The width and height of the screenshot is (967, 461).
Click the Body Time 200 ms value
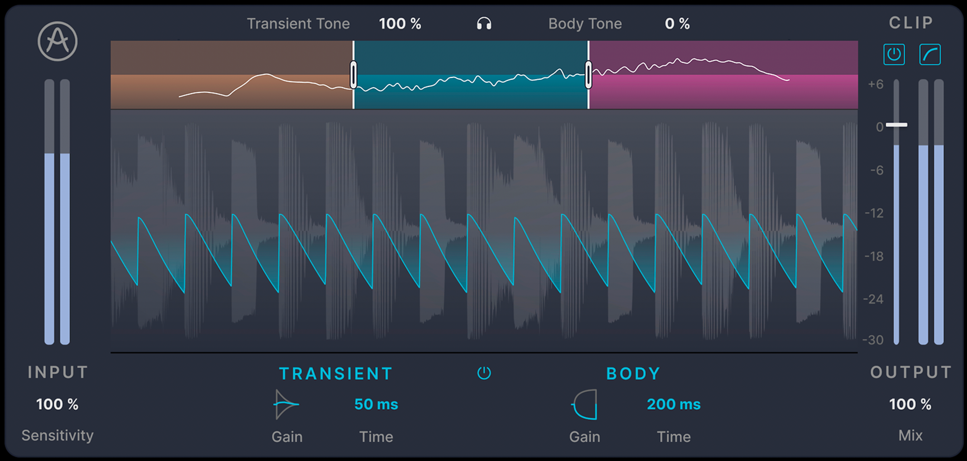[674, 404]
